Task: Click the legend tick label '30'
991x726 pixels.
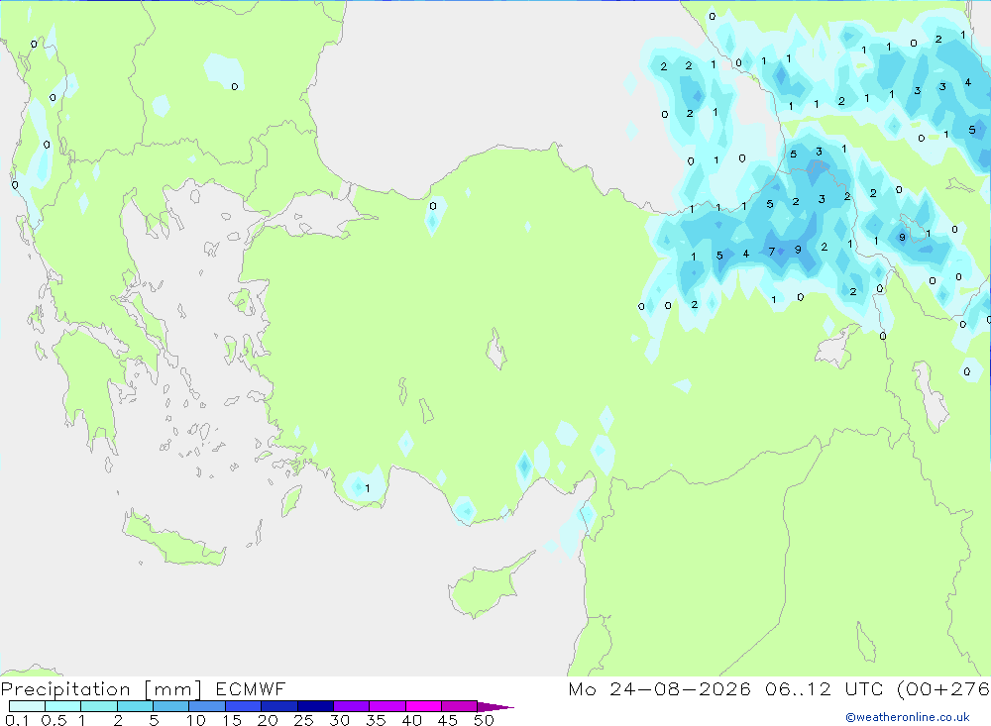Action: click(339, 720)
